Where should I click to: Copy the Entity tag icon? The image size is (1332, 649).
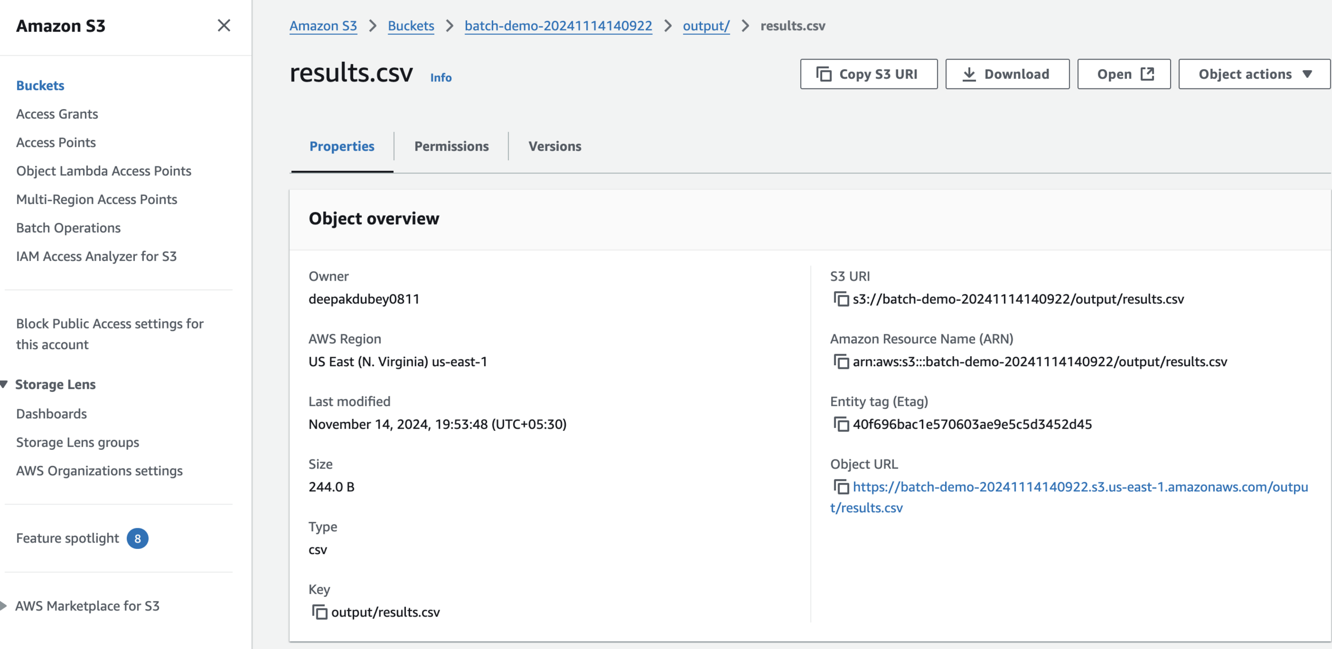click(841, 424)
